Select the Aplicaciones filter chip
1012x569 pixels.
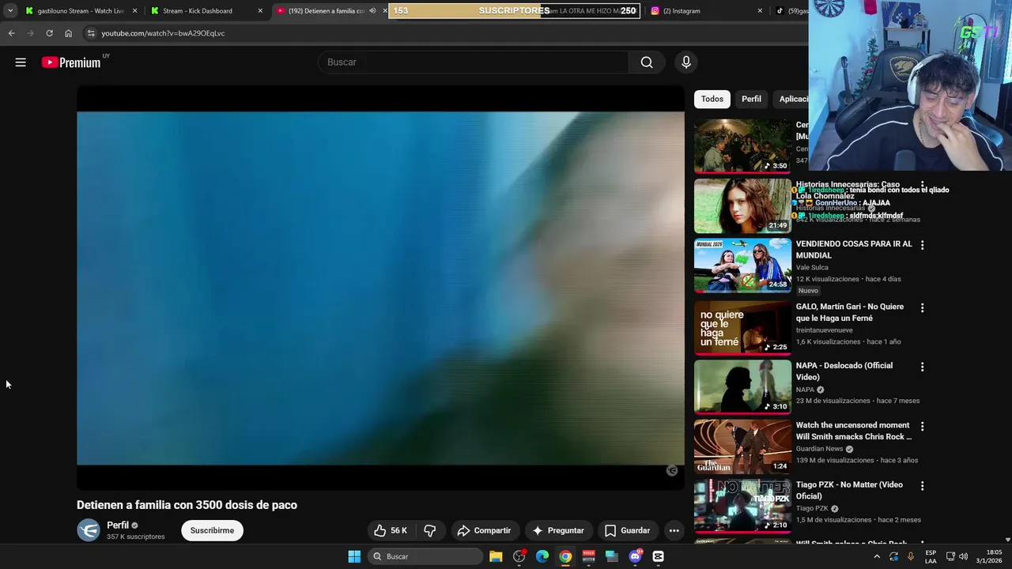[x=791, y=99]
